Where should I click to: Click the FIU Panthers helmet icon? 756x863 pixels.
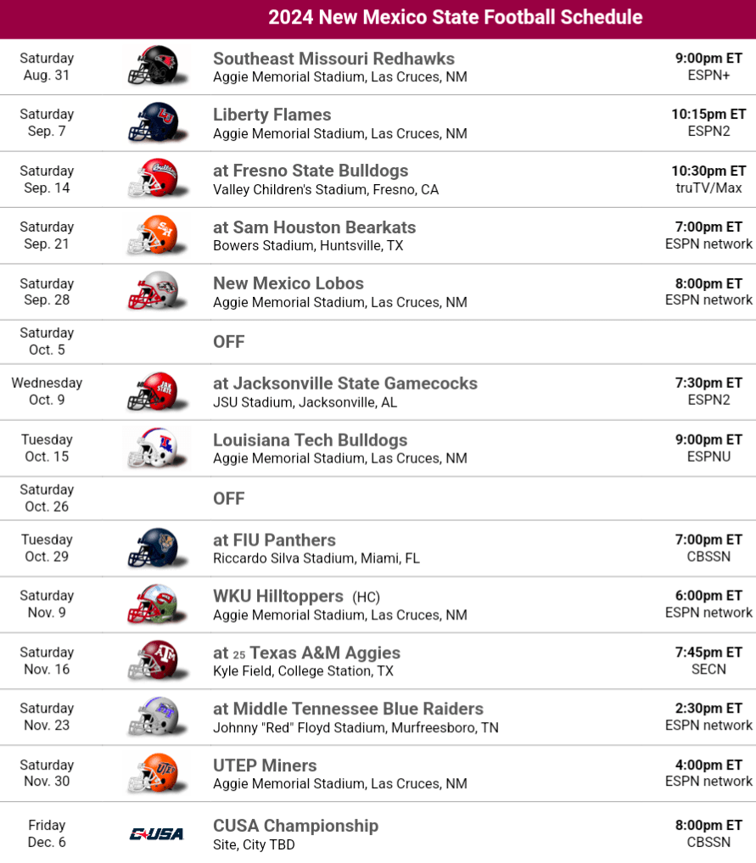pyautogui.click(x=154, y=548)
